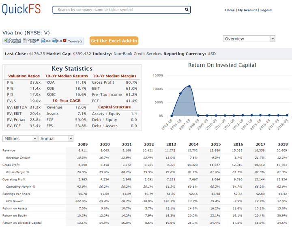Screen dimensions: 292x227
Task: Click the QuickFS logo
Action: 21,10
